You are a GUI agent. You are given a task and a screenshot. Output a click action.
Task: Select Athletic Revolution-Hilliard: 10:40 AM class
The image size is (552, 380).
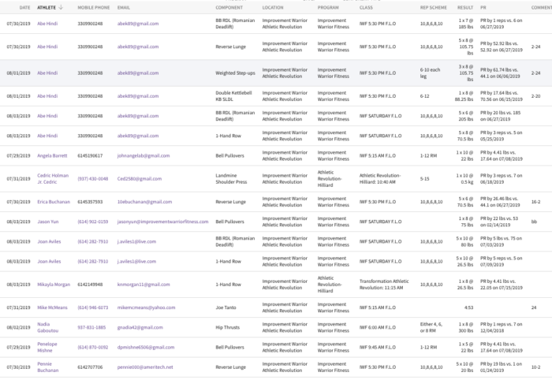[x=380, y=179]
